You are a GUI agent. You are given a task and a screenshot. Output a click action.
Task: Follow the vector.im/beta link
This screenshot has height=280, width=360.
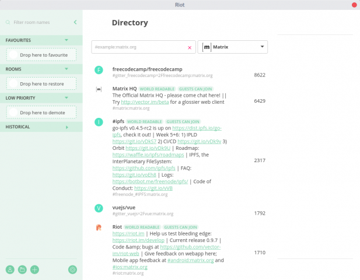tap(145, 102)
